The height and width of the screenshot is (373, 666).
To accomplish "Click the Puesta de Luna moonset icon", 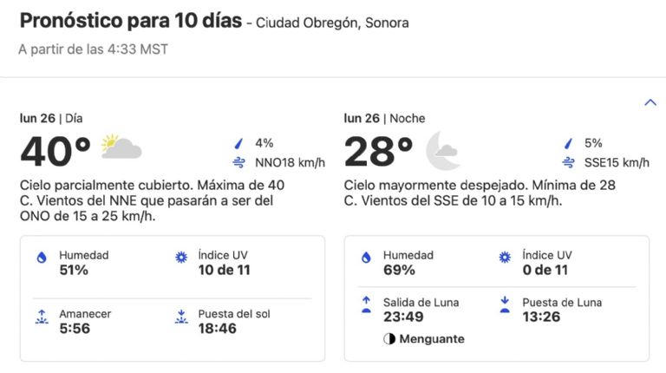I will pyautogui.click(x=505, y=304).
